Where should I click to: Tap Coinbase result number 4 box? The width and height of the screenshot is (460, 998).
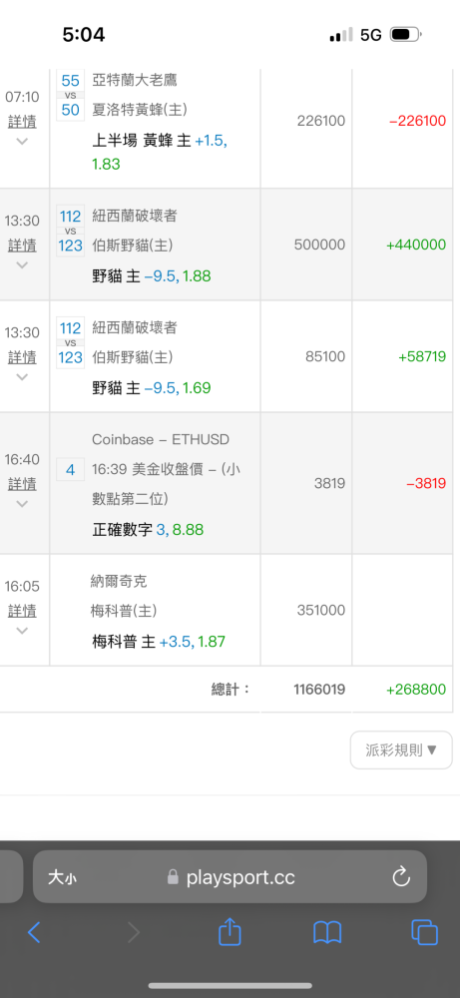(x=70, y=470)
